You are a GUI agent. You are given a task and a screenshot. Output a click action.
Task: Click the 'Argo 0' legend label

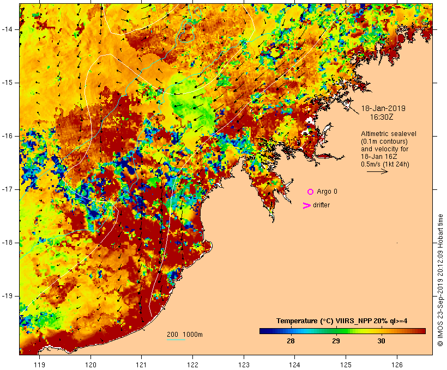point(327,192)
